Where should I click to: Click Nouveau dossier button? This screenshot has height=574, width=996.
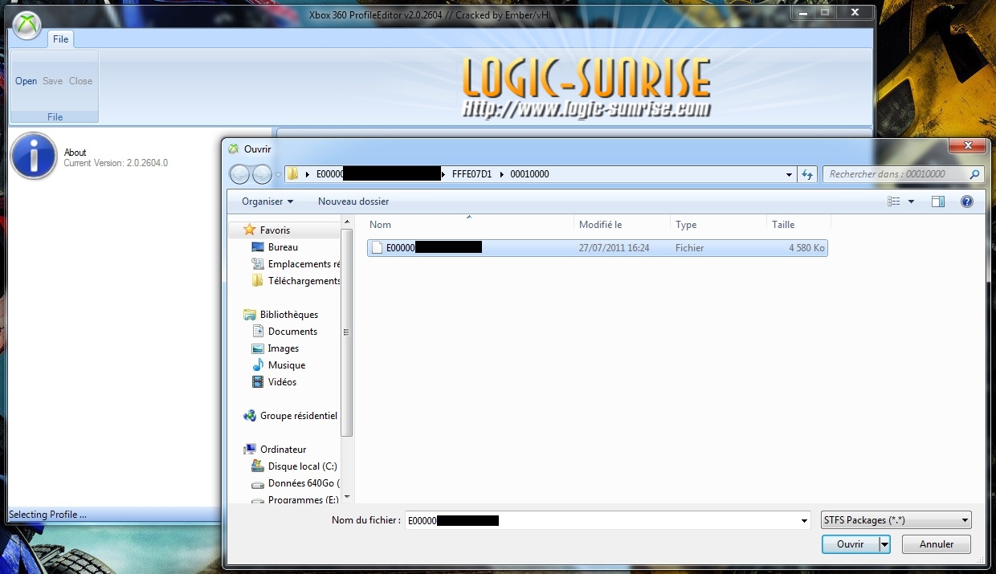pos(353,202)
